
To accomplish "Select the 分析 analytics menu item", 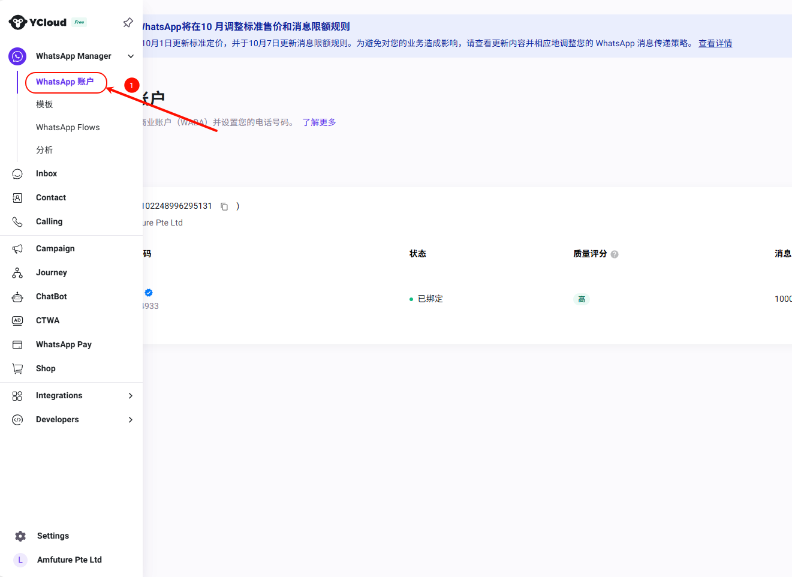I will coord(44,150).
